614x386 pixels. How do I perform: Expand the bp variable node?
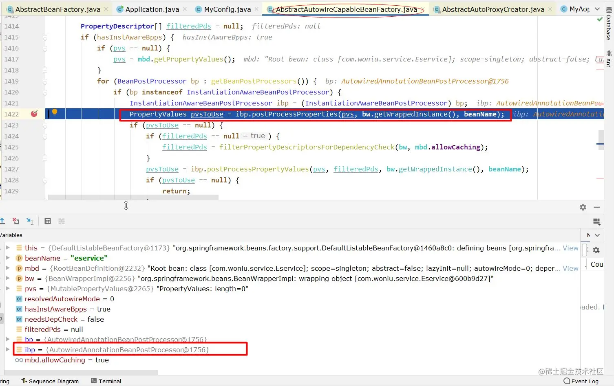[x=7, y=339]
